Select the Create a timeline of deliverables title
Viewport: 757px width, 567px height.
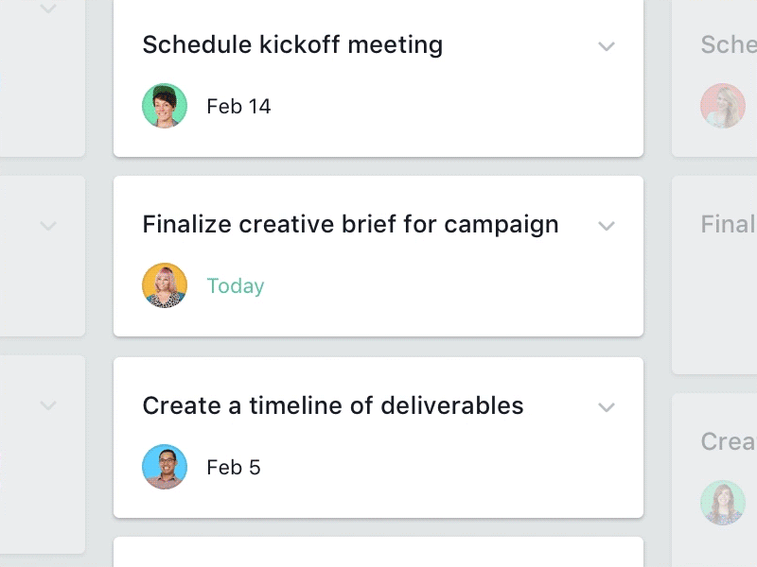point(332,406)
